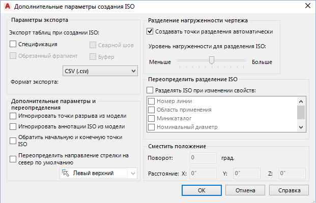Open the CSV (.csv) export format dropdown
Image resolution: width=316 pixels, height=203 pixels.
[99, 70]
